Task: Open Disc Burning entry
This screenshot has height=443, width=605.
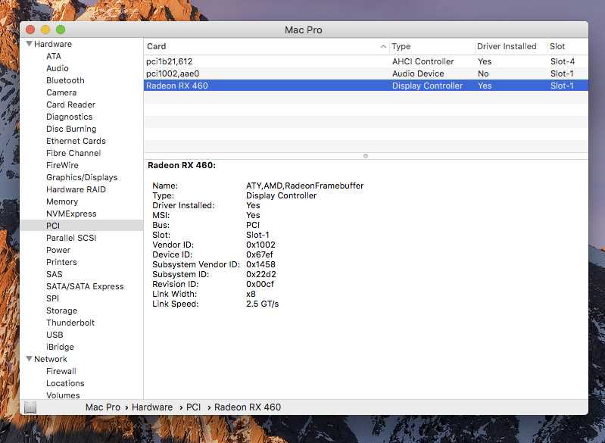Action: coord(71,129)
